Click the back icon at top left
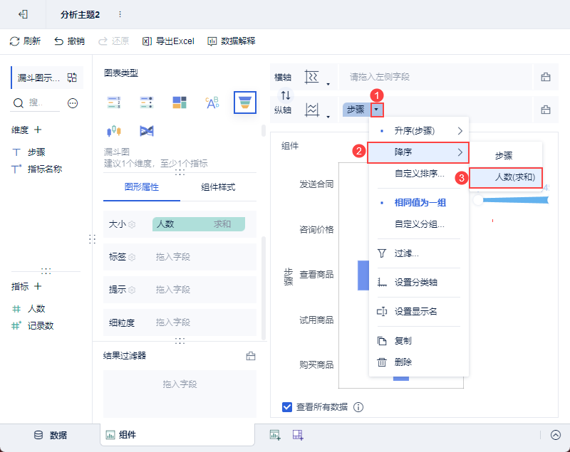Screen dimensions: 570x452 pos(24,14)
